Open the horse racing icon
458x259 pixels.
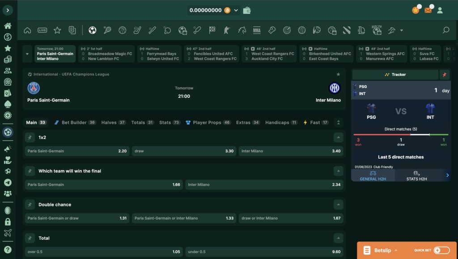click(242, 30)
